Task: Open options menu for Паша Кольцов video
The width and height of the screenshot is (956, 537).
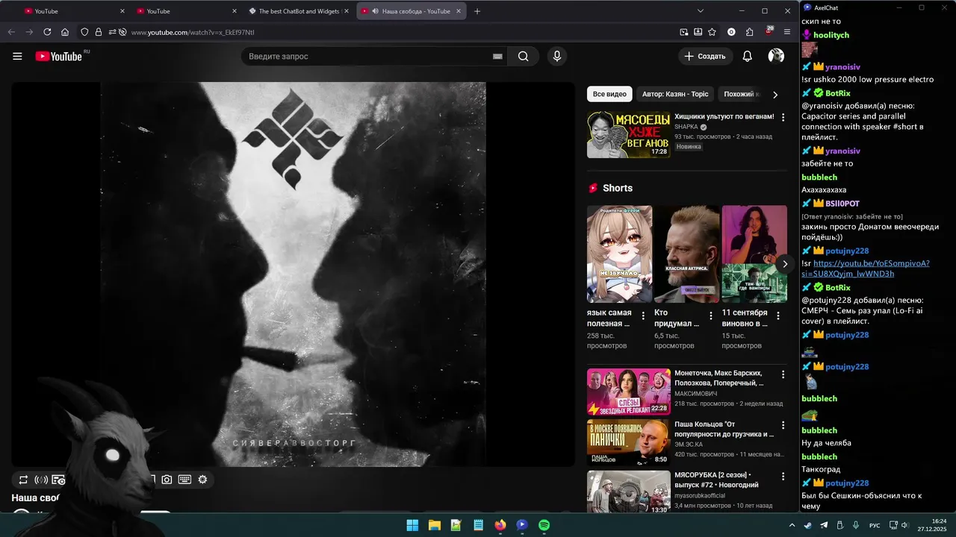Action: coord(783,425)
